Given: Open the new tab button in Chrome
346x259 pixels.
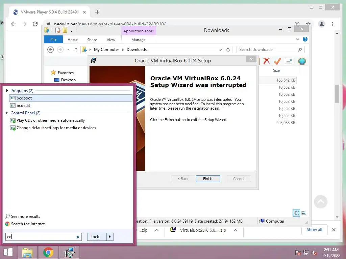Looking at the screenshot, I should pyautogui.click(x=97, y=12).
